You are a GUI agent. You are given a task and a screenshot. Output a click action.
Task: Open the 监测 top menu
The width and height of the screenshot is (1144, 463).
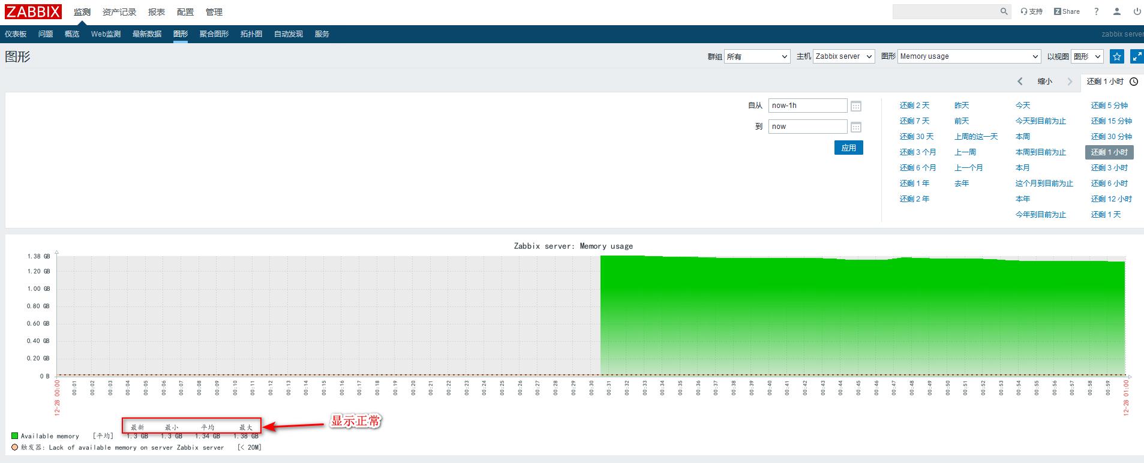pos(82,12)
